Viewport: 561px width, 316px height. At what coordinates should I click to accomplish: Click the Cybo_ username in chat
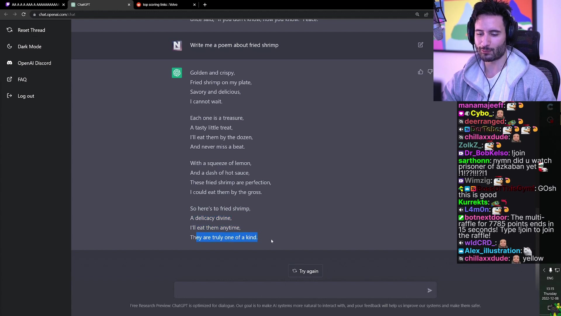pyautogui.click(x=482, y=114)
